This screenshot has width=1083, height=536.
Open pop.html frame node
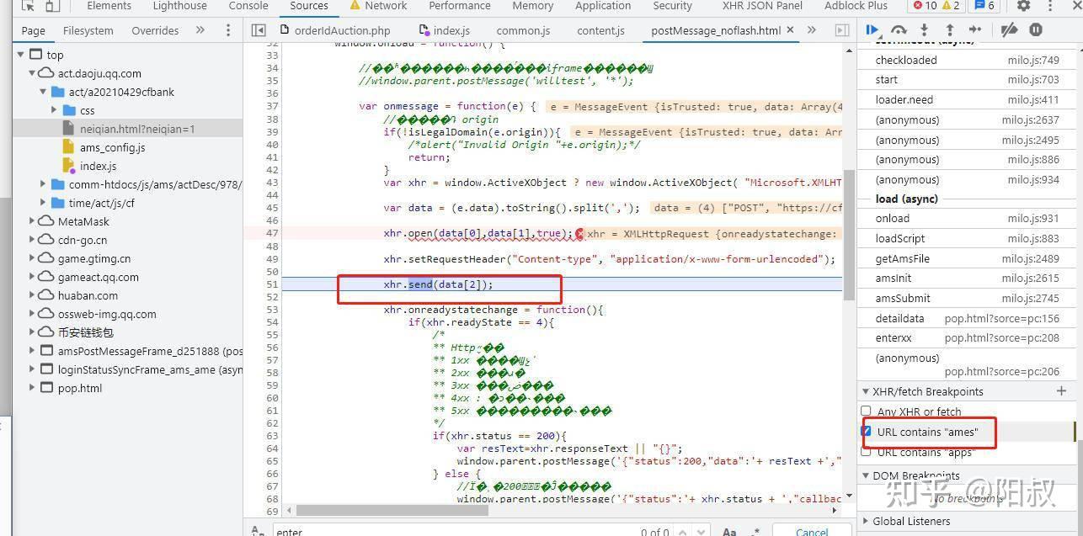pyautogui.click(x=80, y=388)
